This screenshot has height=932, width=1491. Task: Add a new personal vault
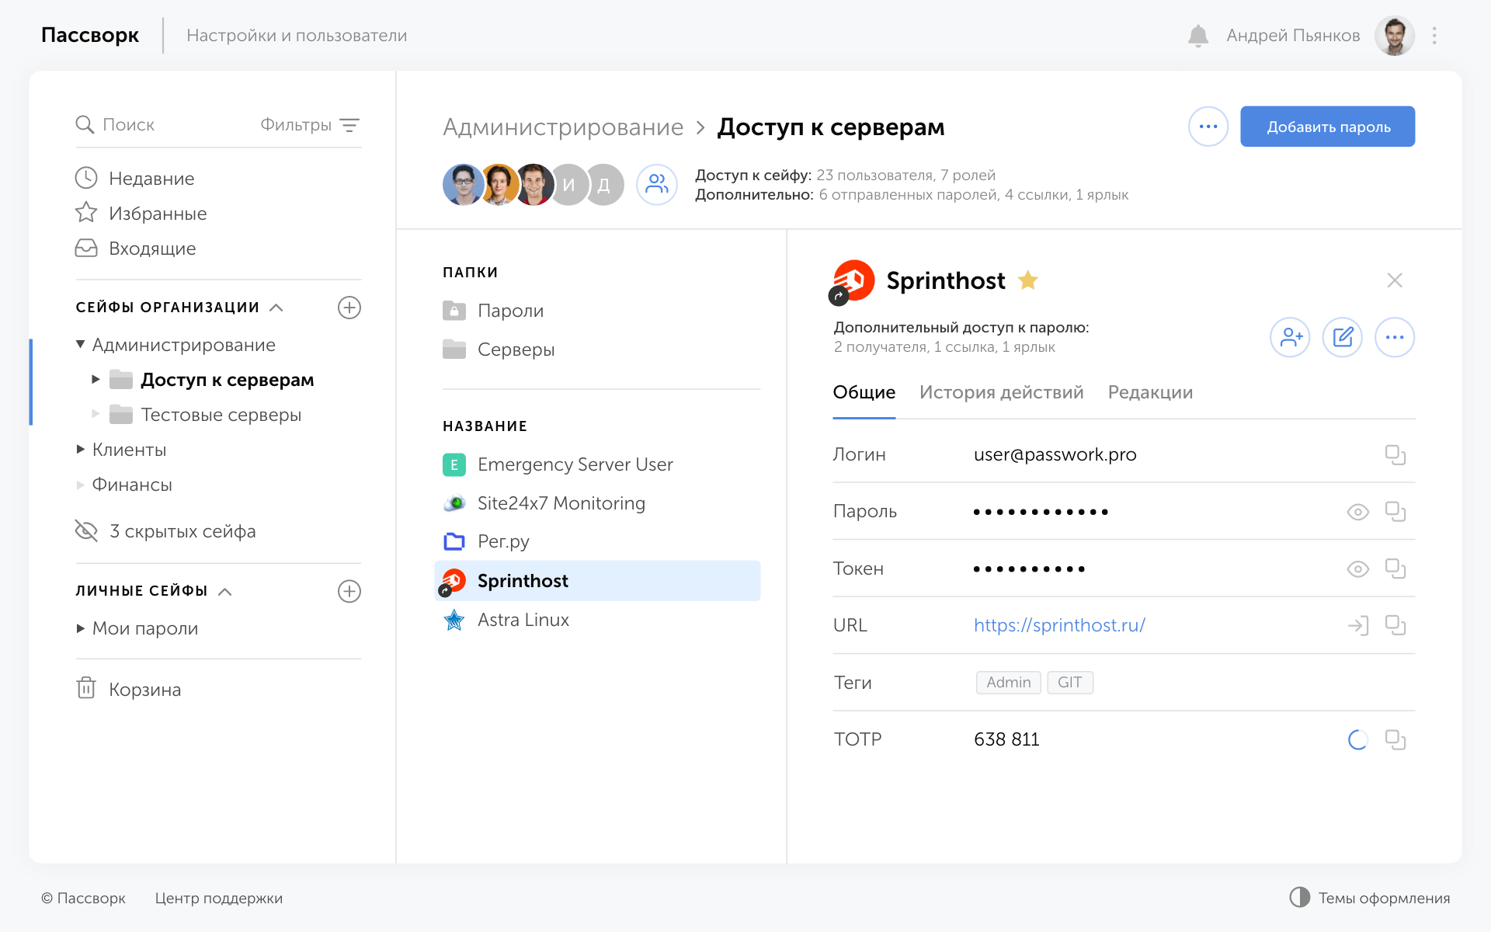click(349, 591)
